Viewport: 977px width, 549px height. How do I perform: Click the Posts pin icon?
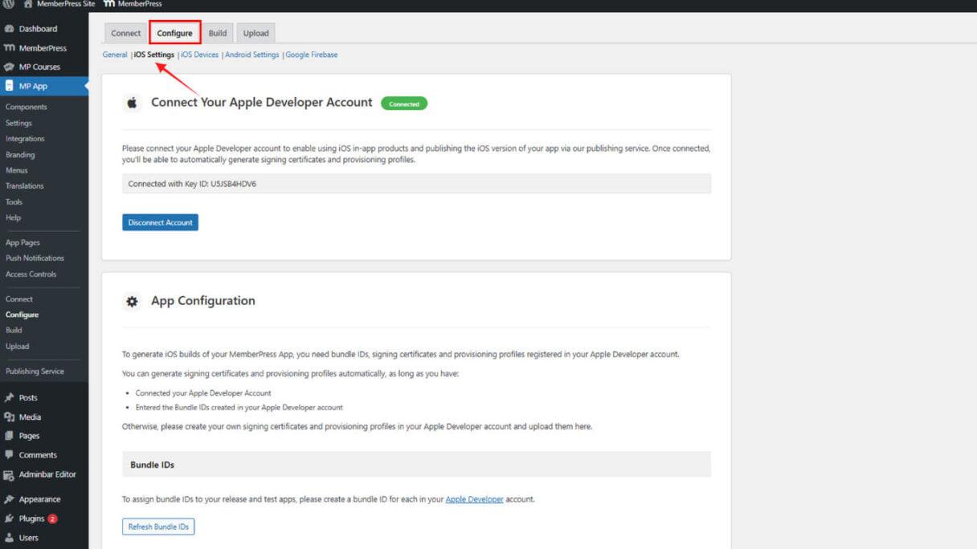coord(10,396)
